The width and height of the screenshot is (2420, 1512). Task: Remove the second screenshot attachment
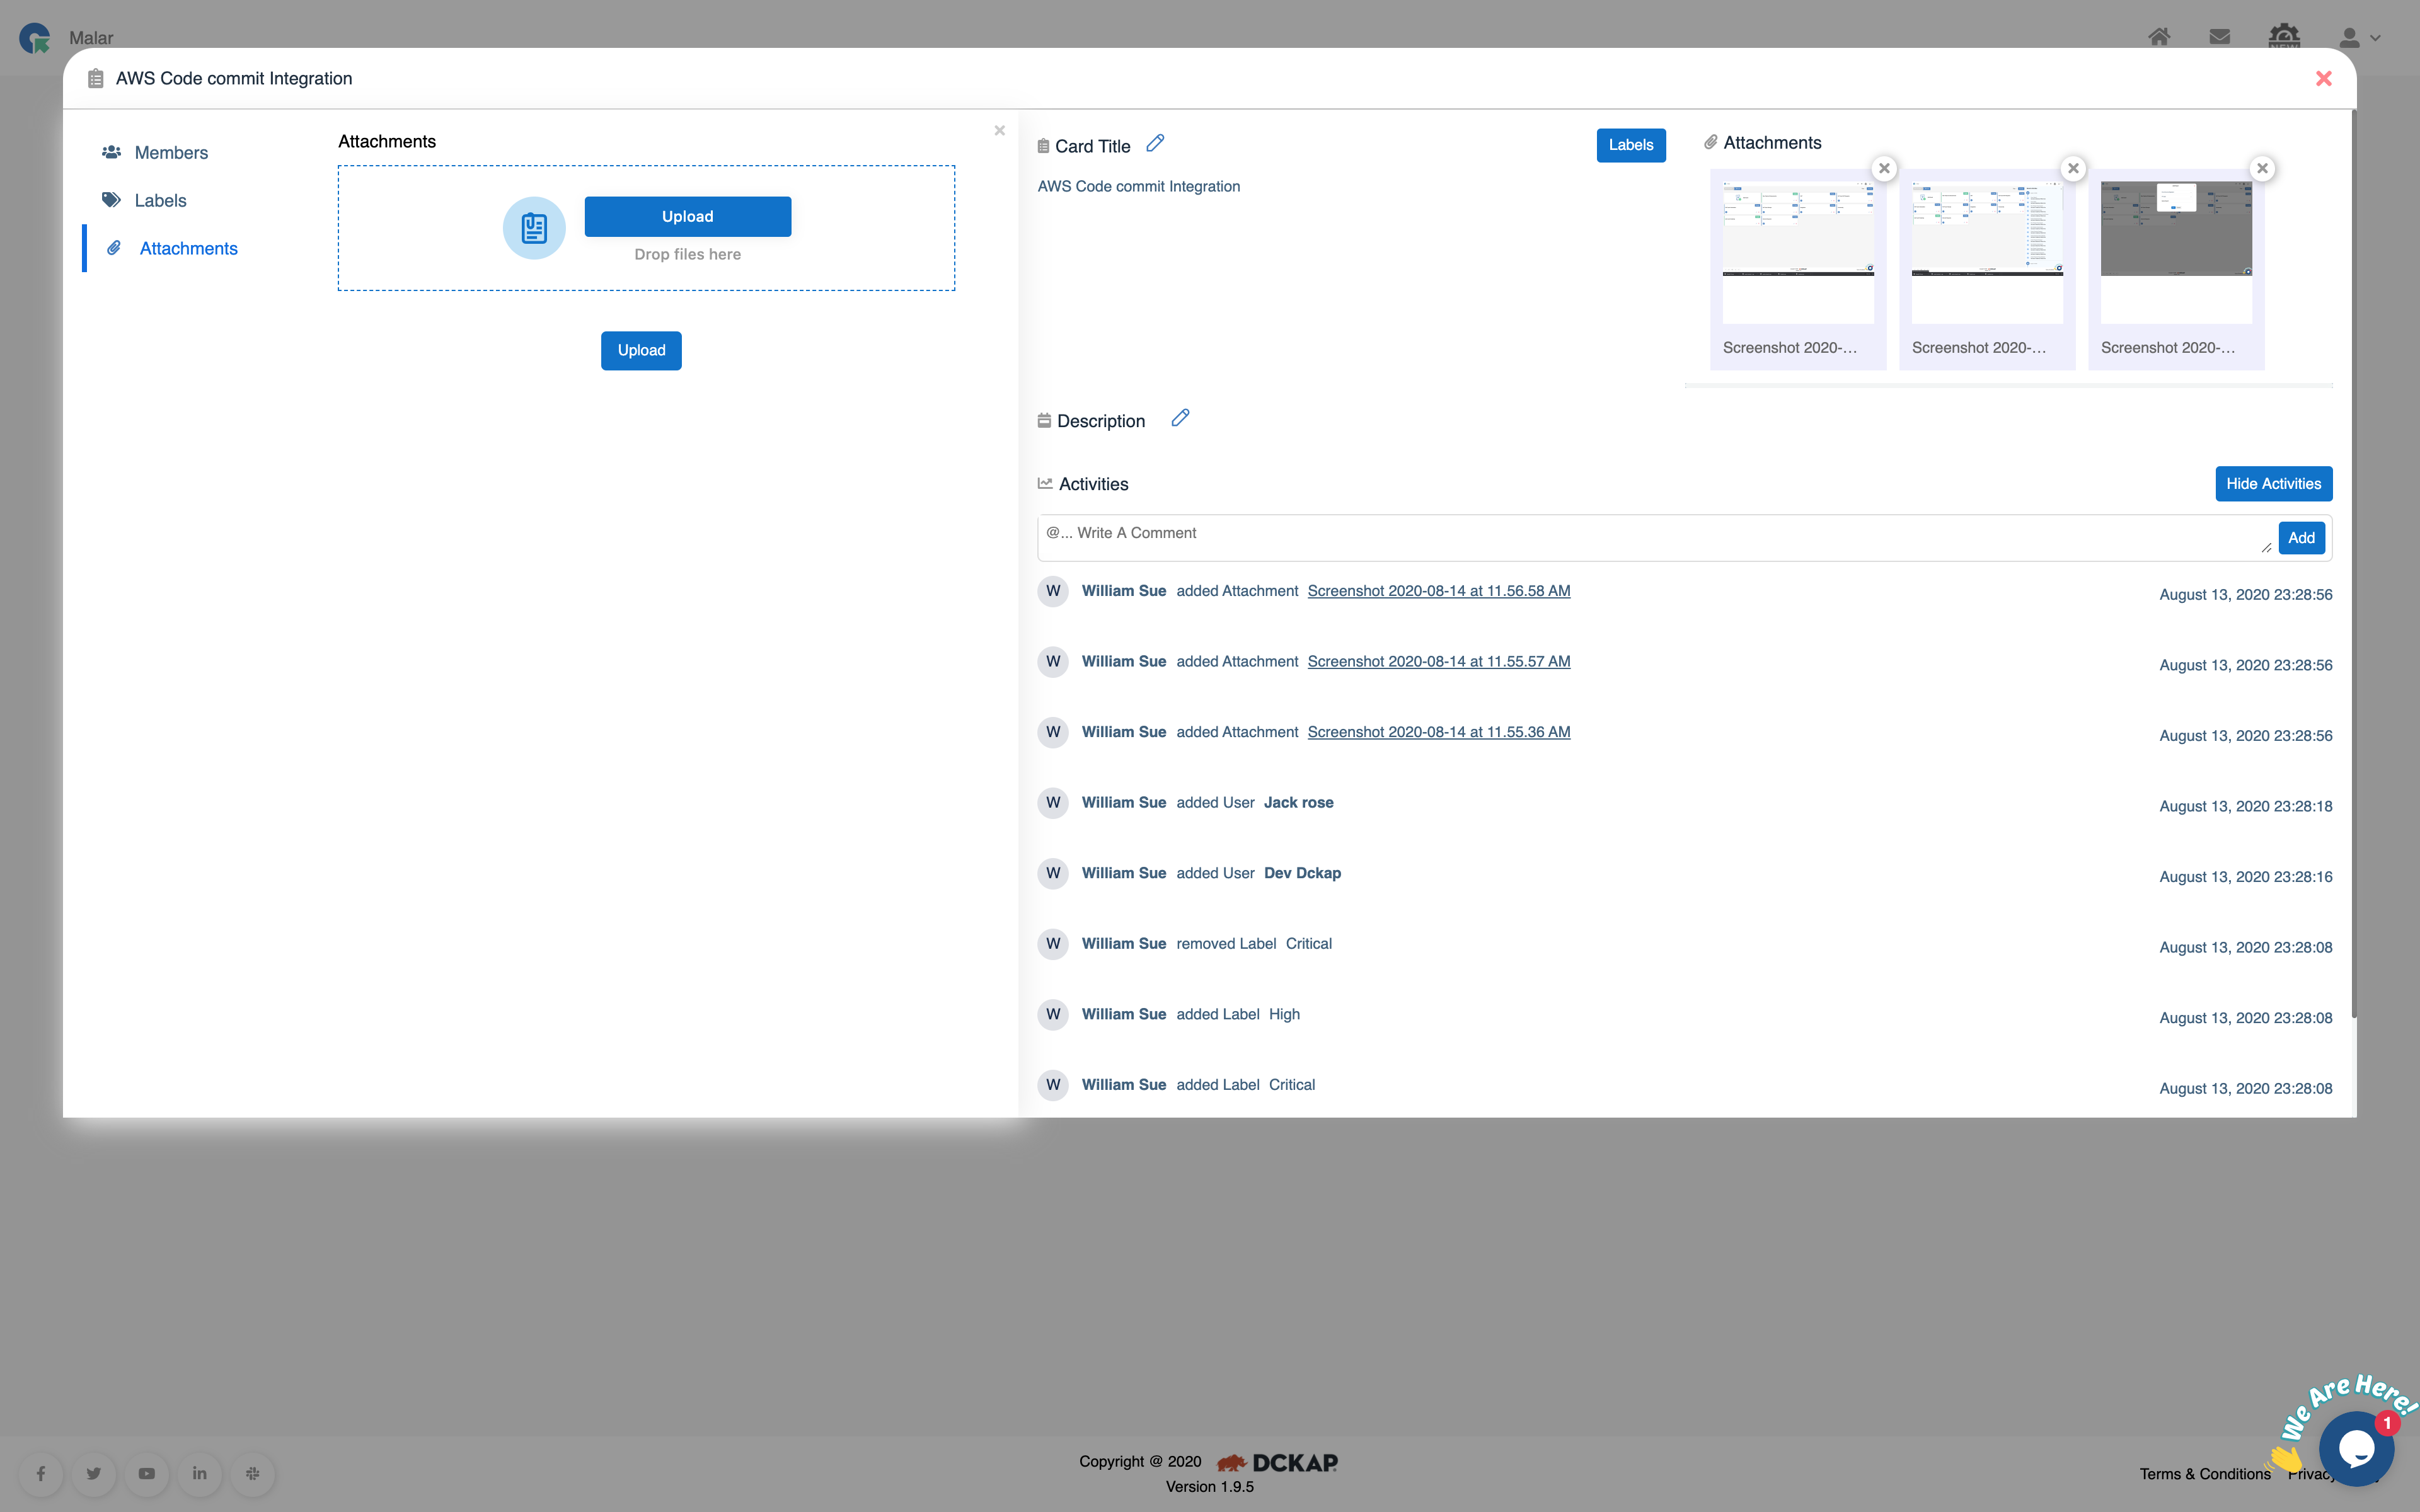click(x=2073, y=168)
